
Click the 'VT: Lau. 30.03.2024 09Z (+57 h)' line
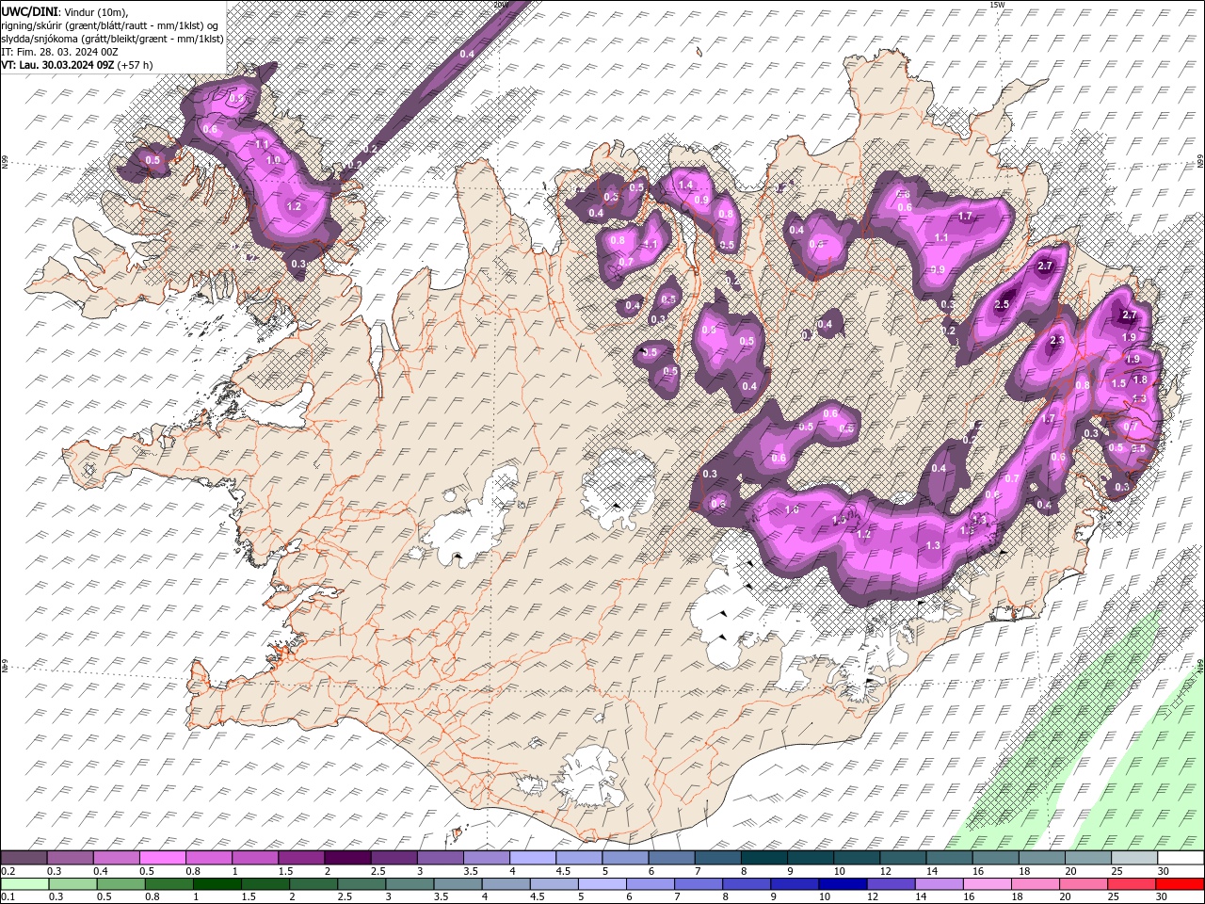pyautogui.click(x=76, y=64)
